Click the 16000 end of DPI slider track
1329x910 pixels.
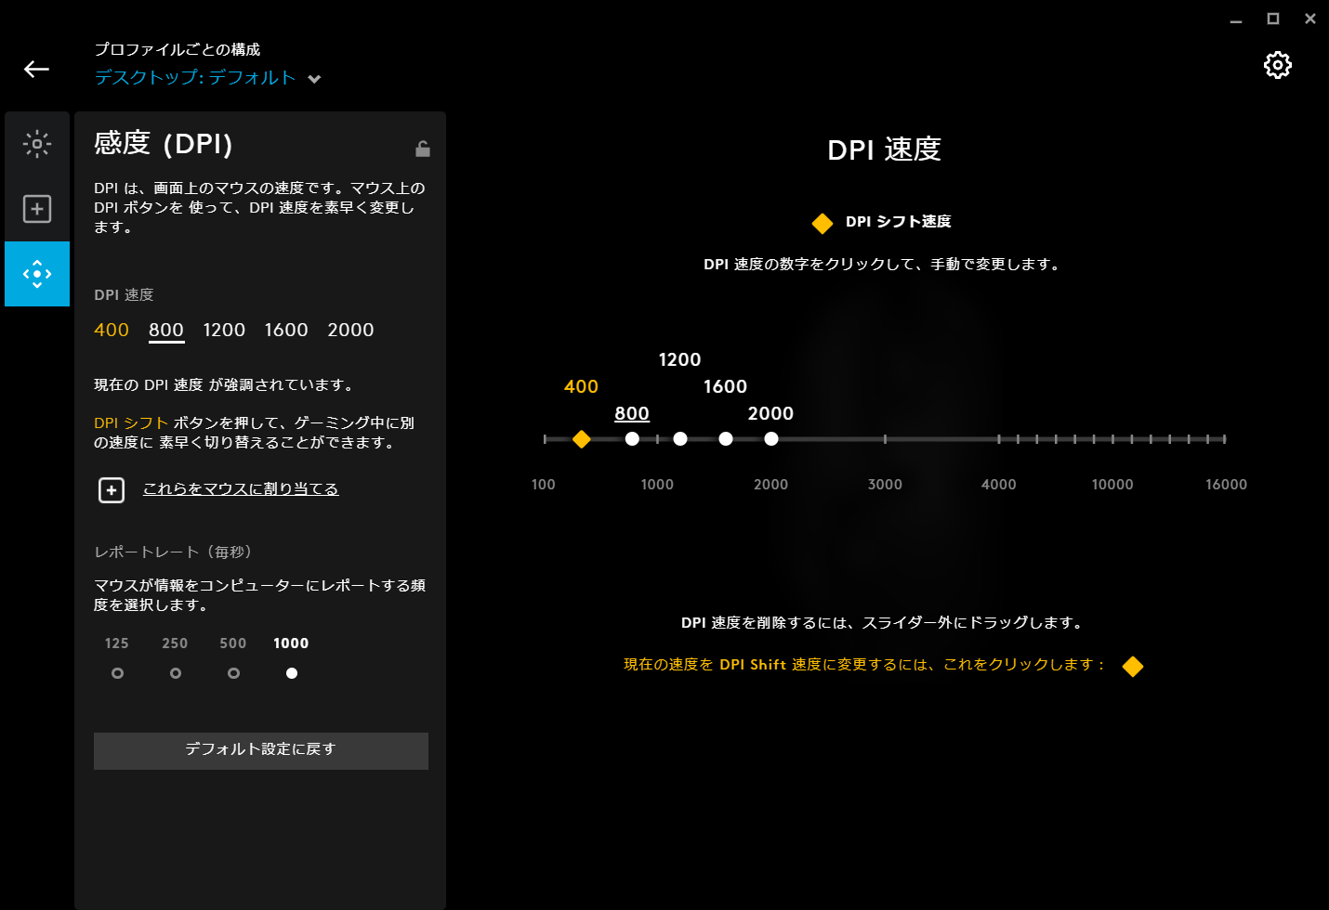pyautogui.click(x=1225, y=439)
